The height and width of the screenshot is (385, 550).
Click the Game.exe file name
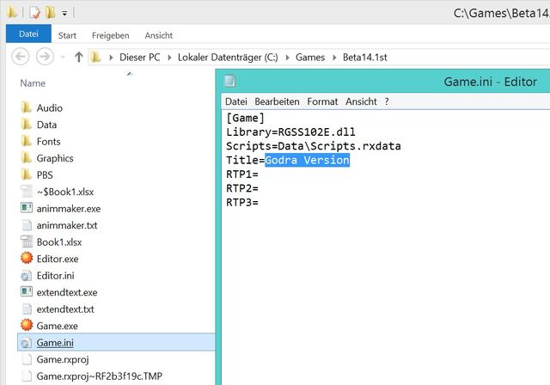pyautogui.click(x=58, y=326)
